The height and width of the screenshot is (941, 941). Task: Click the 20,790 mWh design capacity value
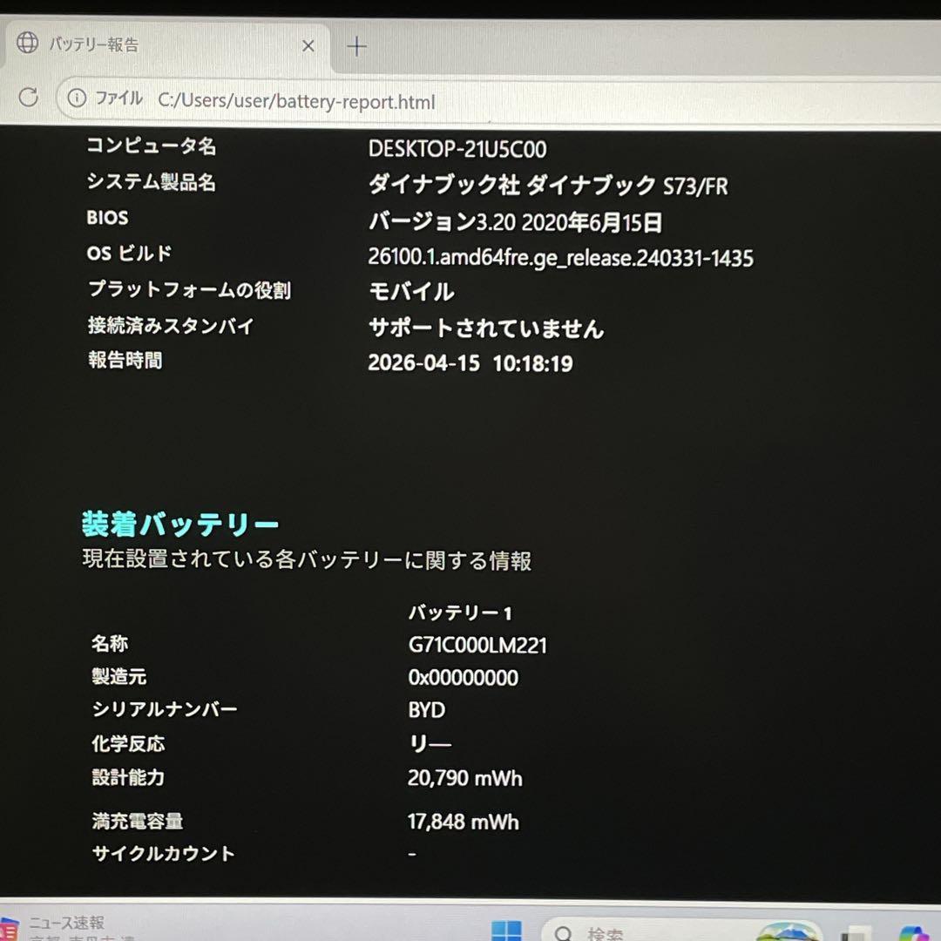(465, 778)
